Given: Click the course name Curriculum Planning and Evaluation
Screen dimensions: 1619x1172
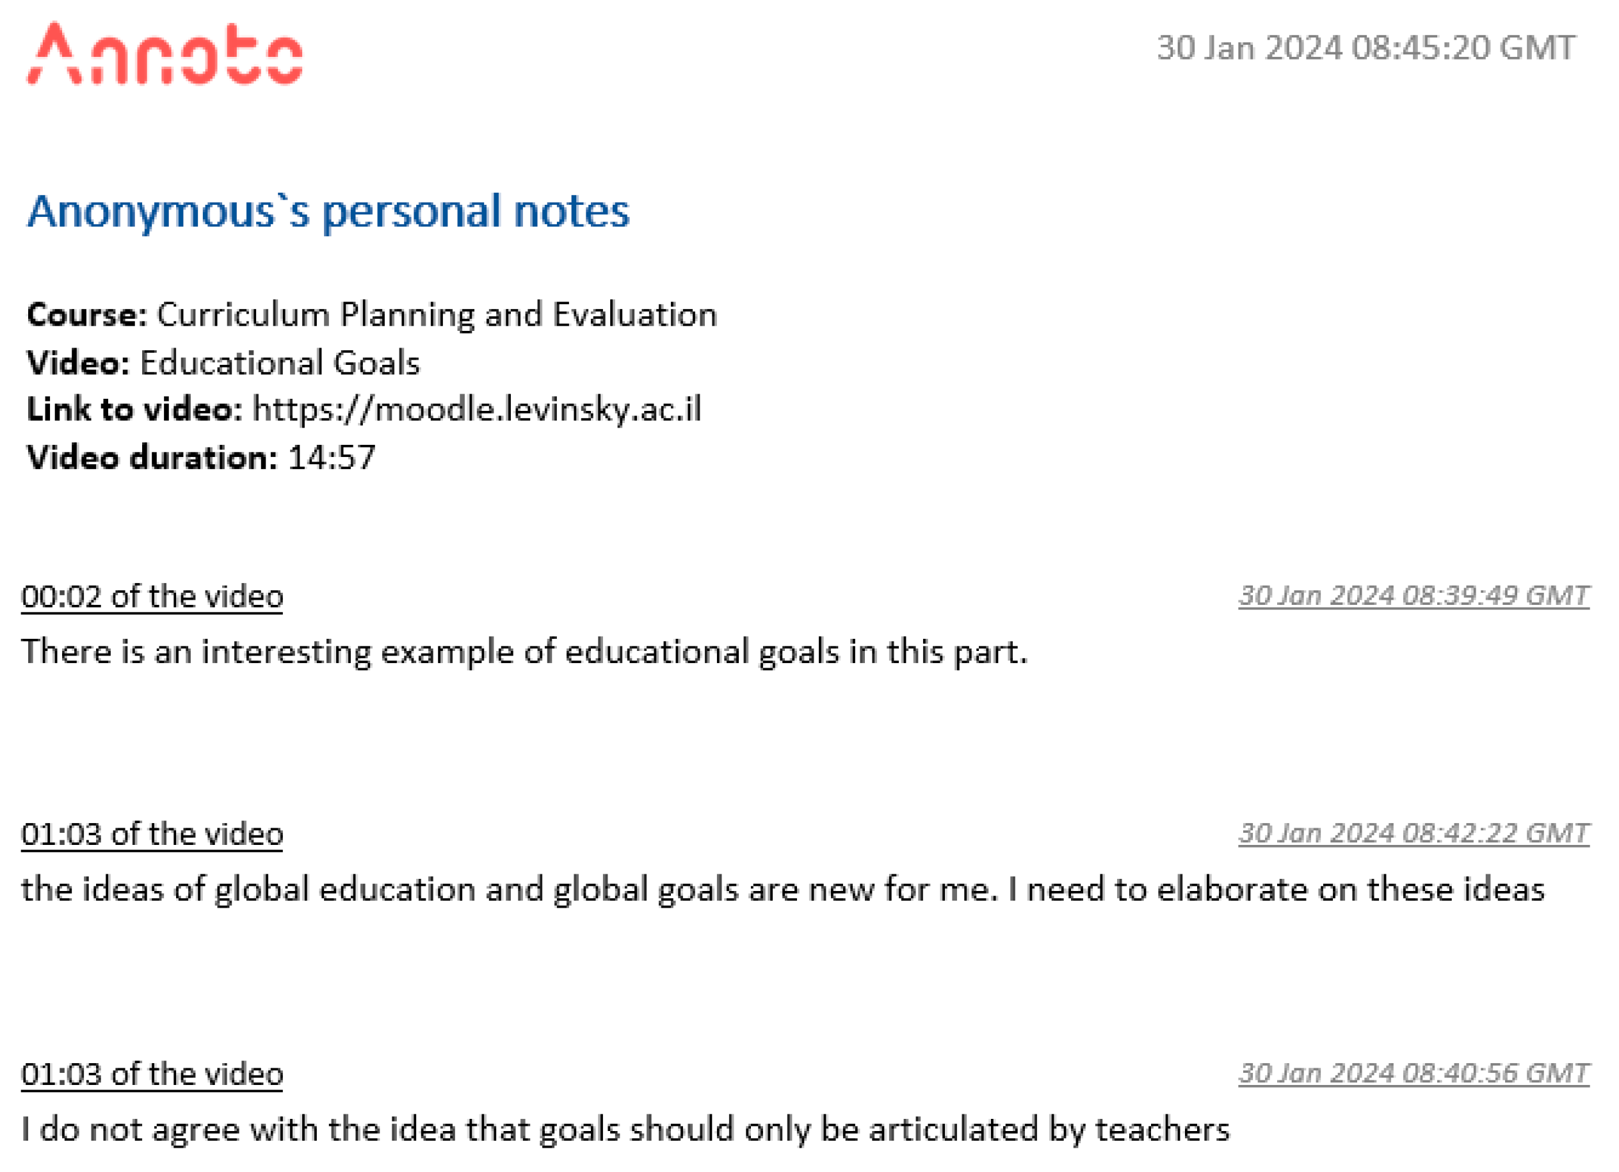Looking at the screenshot, I should coord(436,316).
